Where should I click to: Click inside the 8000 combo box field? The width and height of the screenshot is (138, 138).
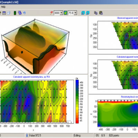tap(57, 13)
